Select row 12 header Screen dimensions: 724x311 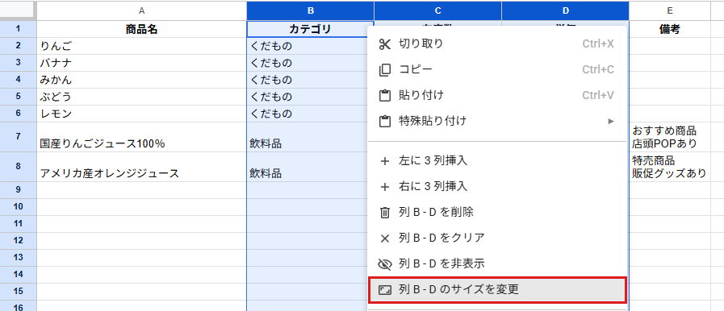pos(18,241)
